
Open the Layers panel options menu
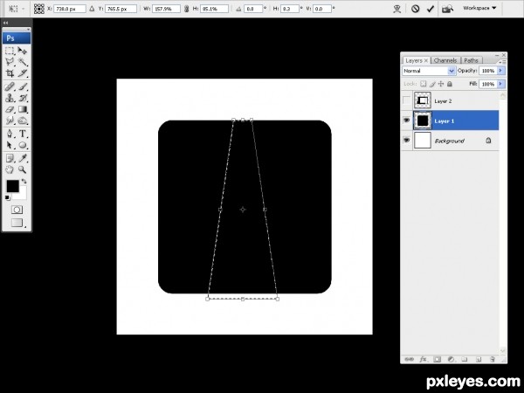point(502,61)
